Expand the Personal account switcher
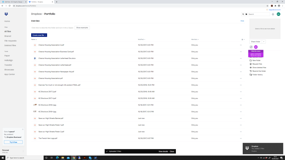Screen dimensions: 285x160 tap(23, 151)
